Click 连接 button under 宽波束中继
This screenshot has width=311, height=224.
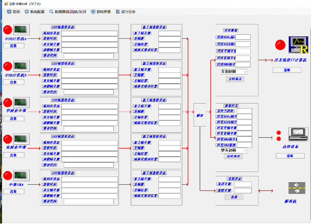coord(14,155)
